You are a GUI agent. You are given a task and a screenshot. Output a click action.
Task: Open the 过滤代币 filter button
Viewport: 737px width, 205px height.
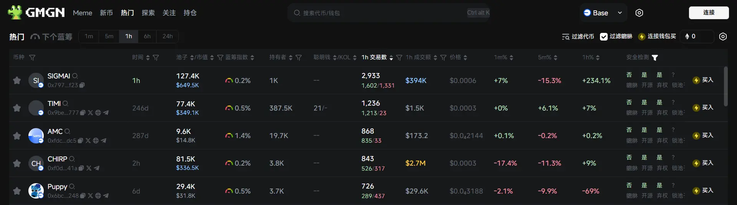[x=578, y=37]
